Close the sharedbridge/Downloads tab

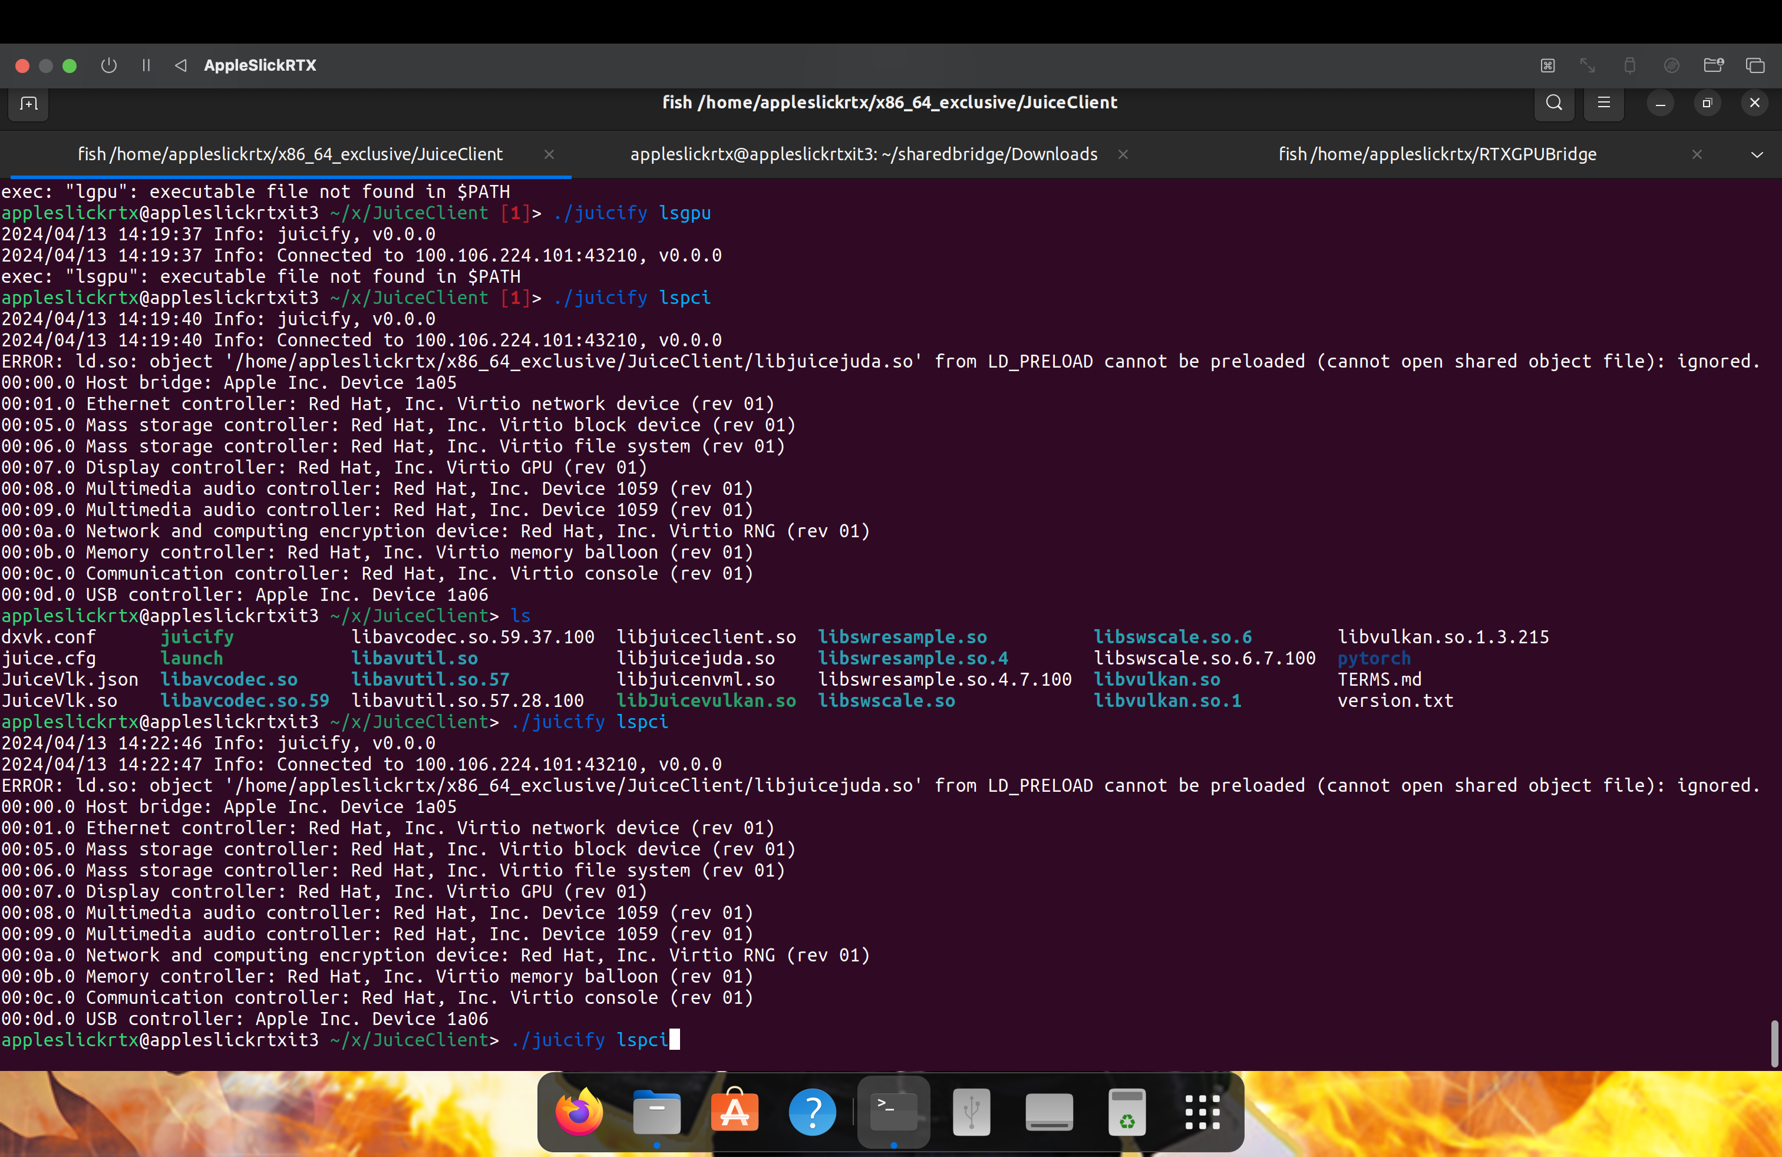tap(1123, 155)
